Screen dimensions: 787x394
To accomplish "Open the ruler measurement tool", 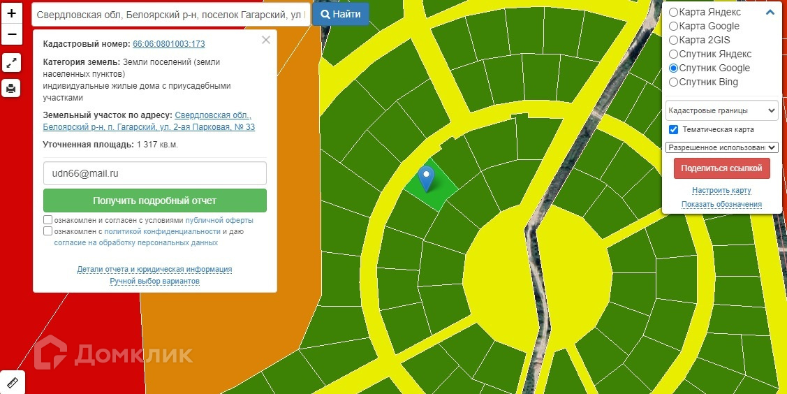I will point(12,383).
